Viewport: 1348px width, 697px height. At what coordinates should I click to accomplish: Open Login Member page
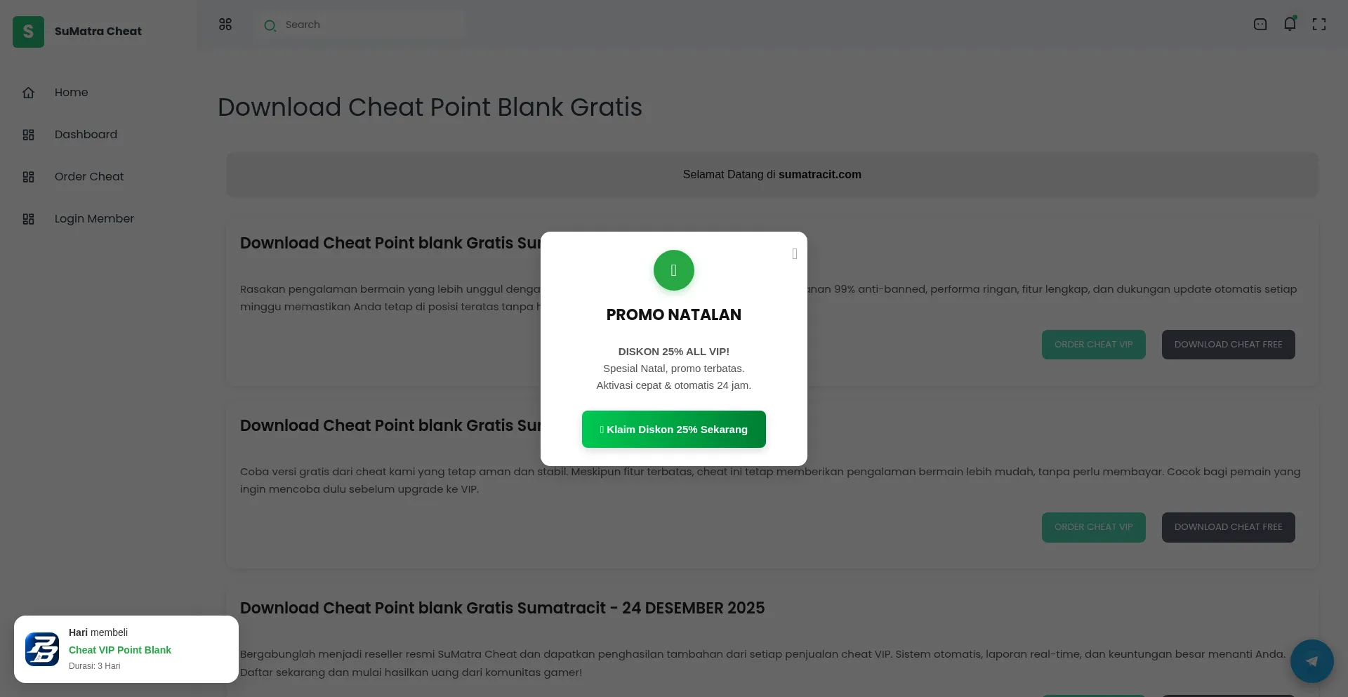pos(94,219)
